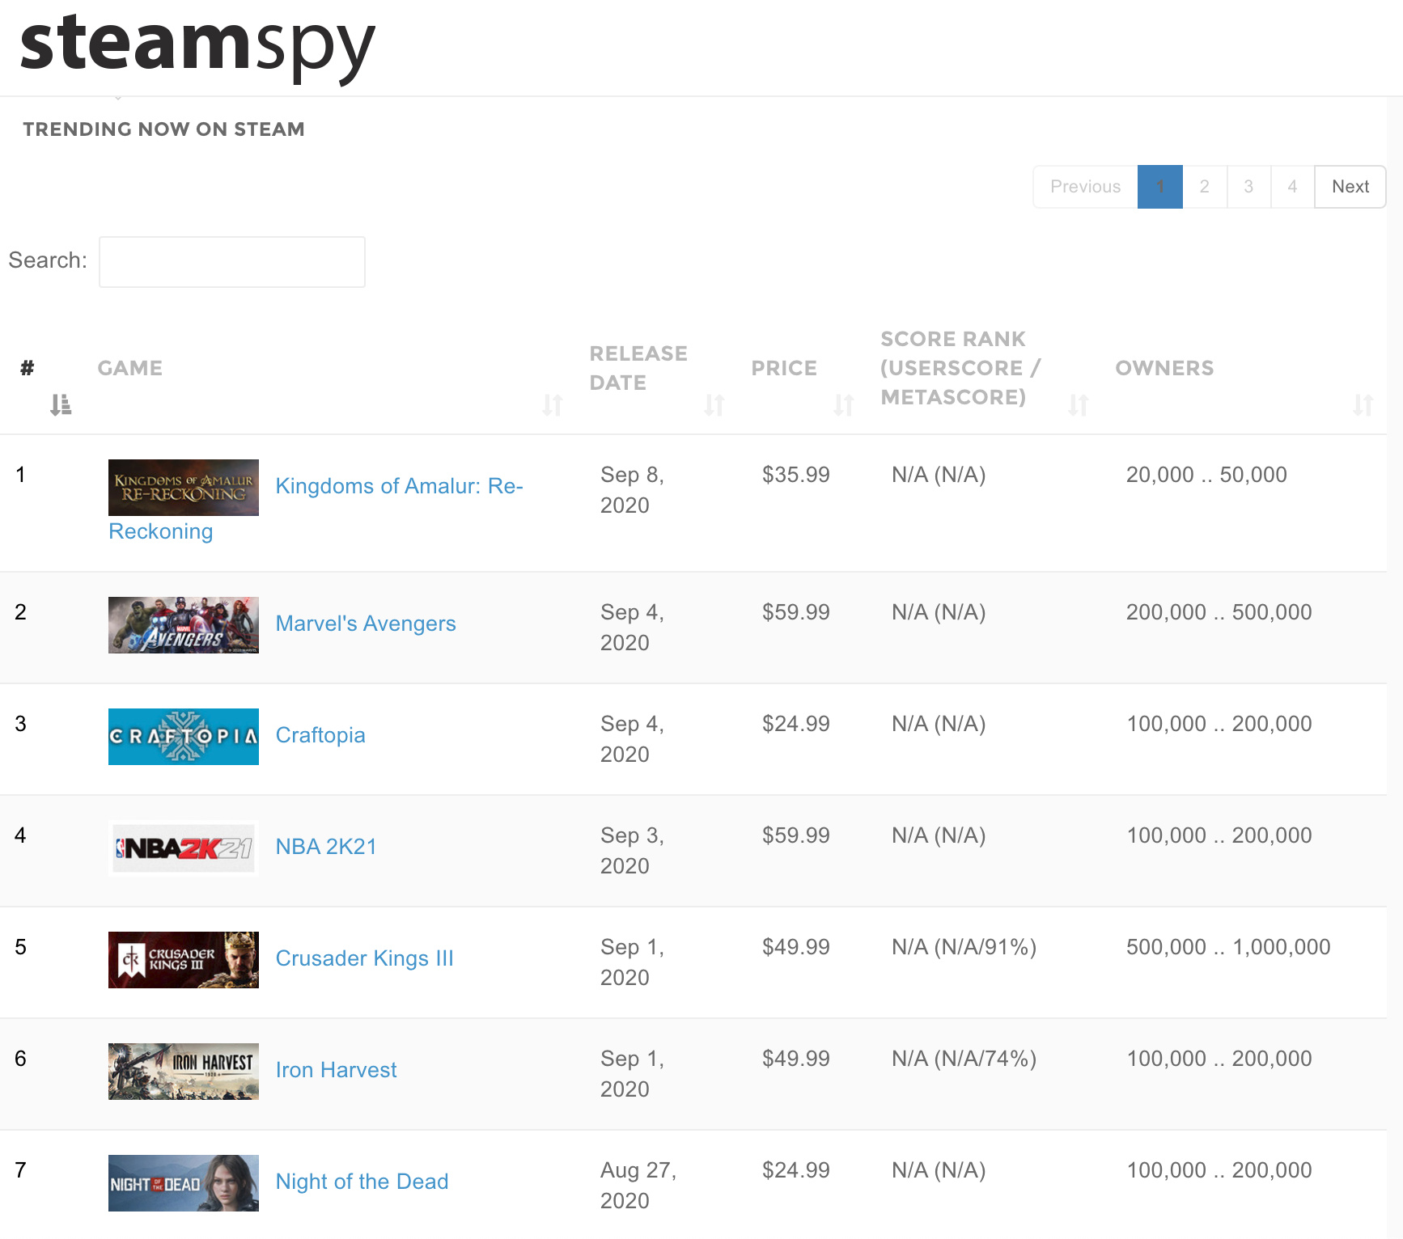Open Marvel's Avengers thumbnail image

pos(184,625)
